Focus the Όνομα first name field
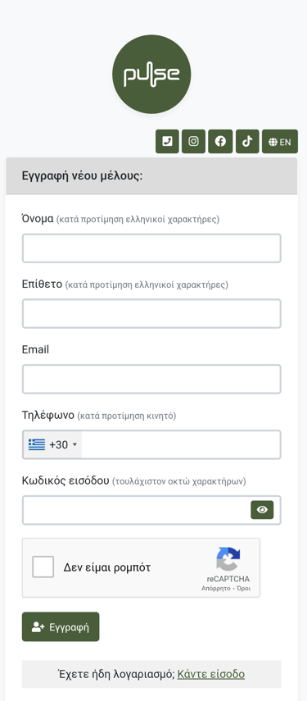Screen dimensions: 307x701 point(151,248)
